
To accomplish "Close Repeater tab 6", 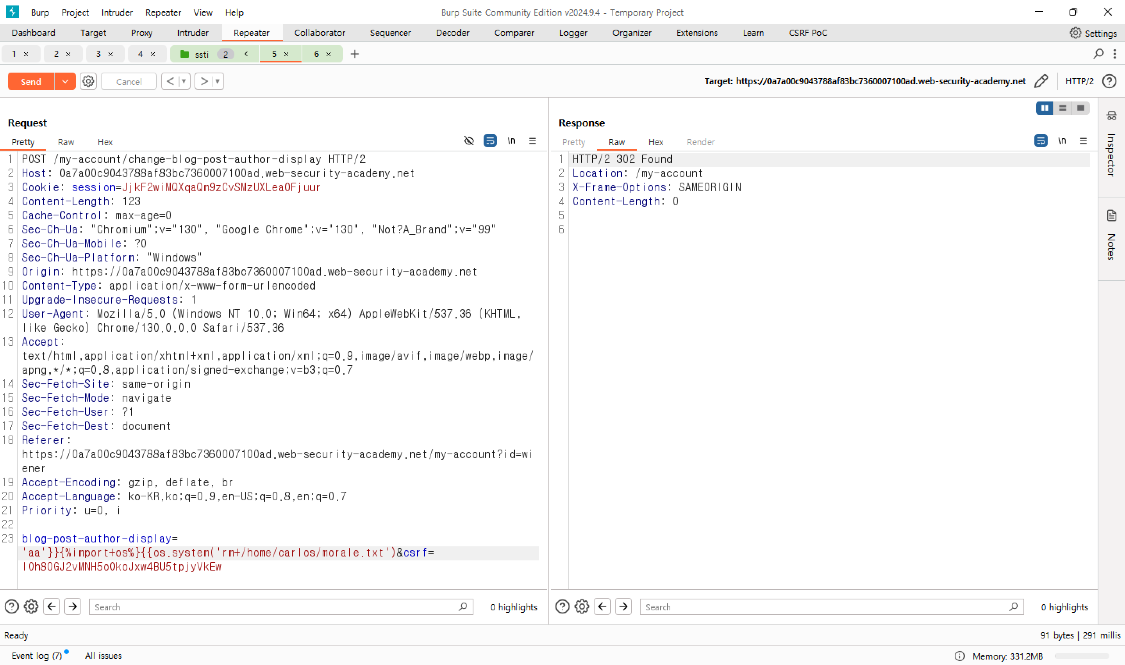I will click(328, 54).
